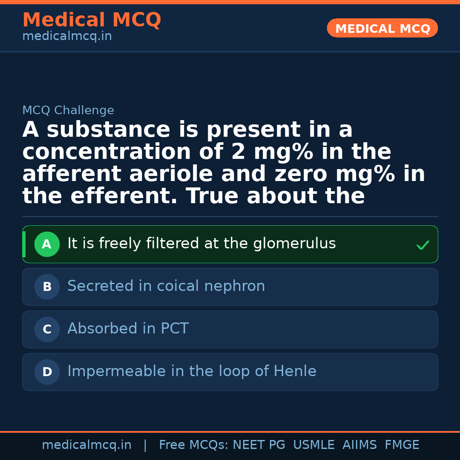Click USMLE in the footer
Image resolution: width=460 pixels, height=460 pixels.
313,445
